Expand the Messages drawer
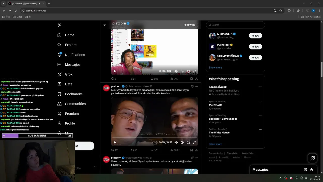Viewport: 323px width, 182px height. pos(311,170)
